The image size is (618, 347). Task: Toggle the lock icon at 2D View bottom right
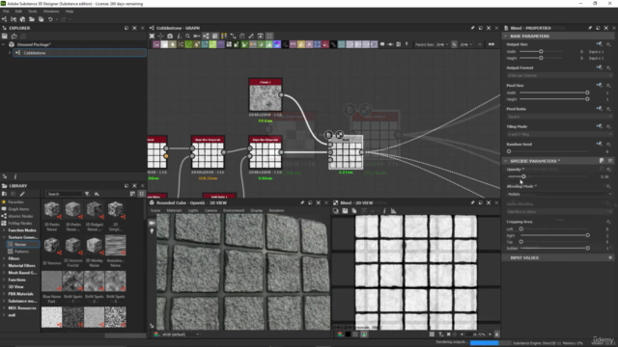click(496, 334)
